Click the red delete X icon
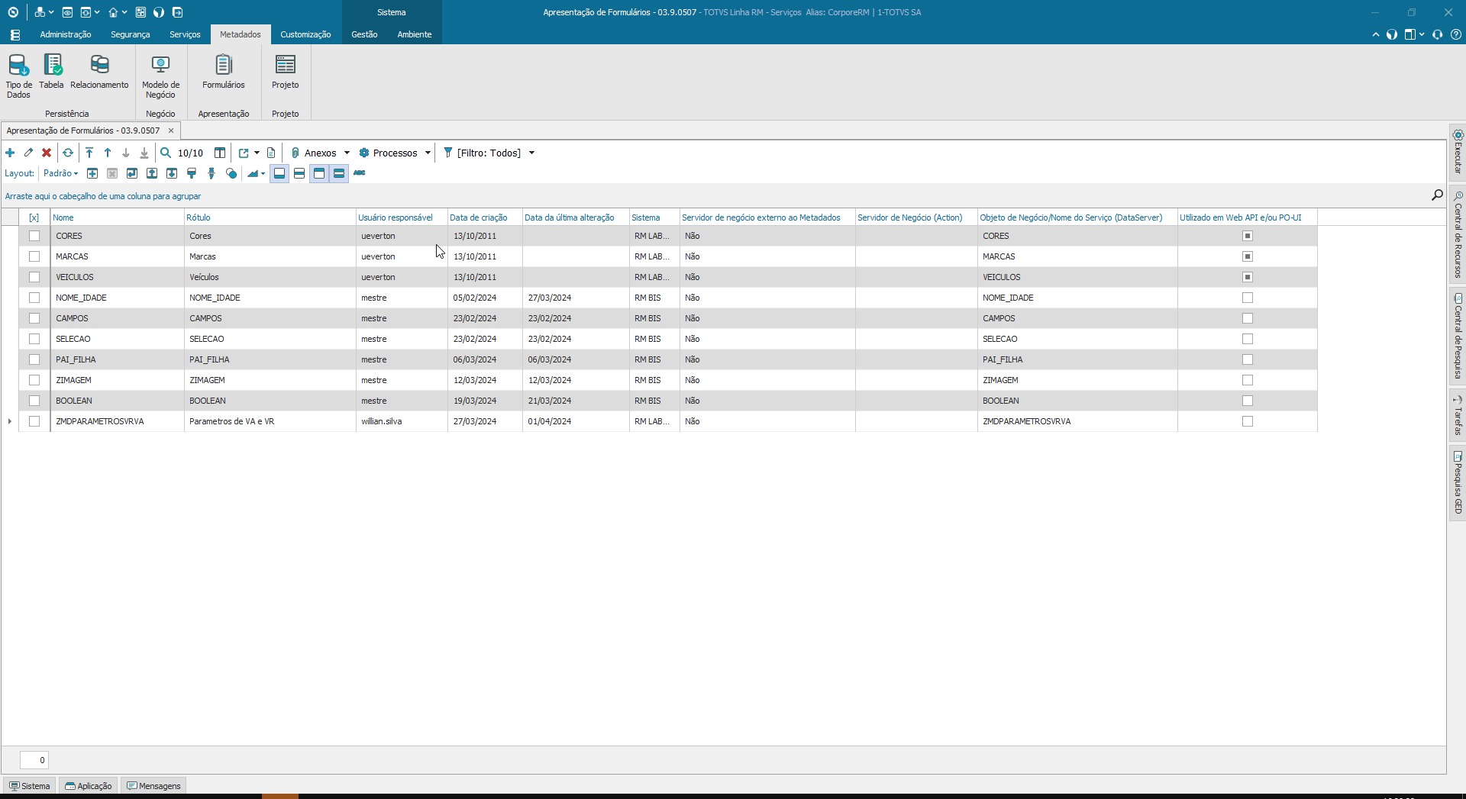 point(47,153)
